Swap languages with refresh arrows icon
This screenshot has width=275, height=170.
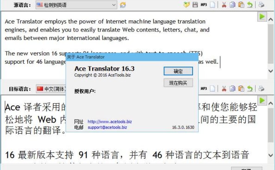123,5
